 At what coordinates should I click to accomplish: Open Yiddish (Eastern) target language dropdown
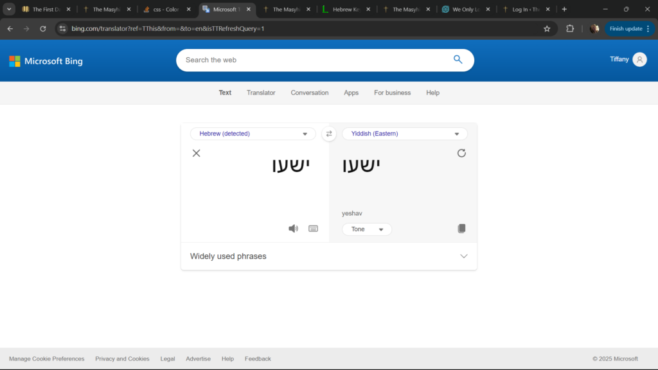(x=405, y=134)
